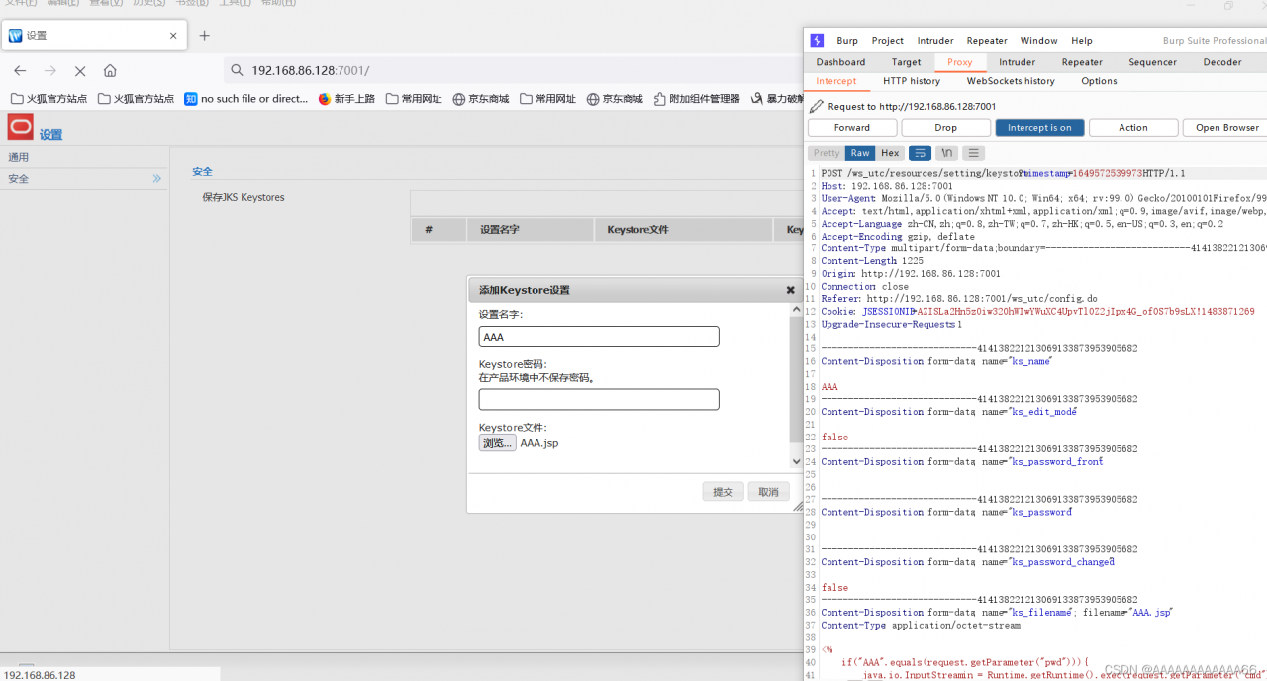Open the no such file bookmark
1267x681 pixels.
[x=246, y=99]
